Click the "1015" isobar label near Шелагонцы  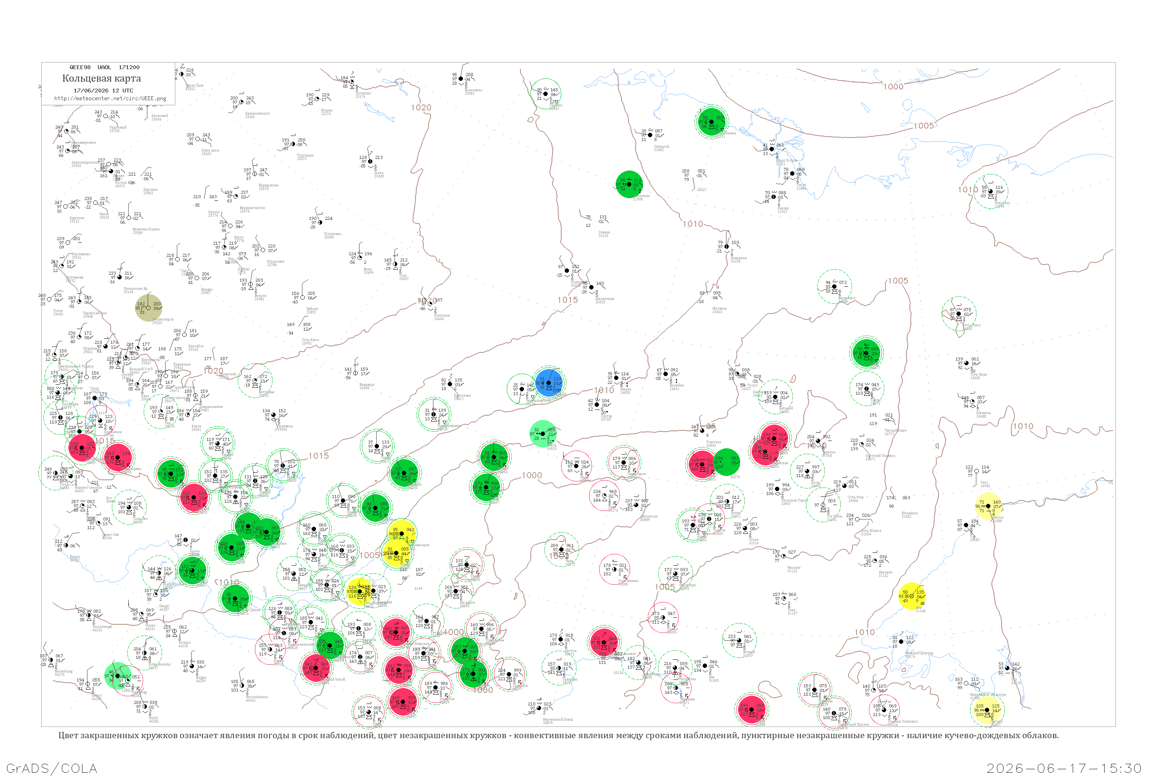[x=567, y=300]
